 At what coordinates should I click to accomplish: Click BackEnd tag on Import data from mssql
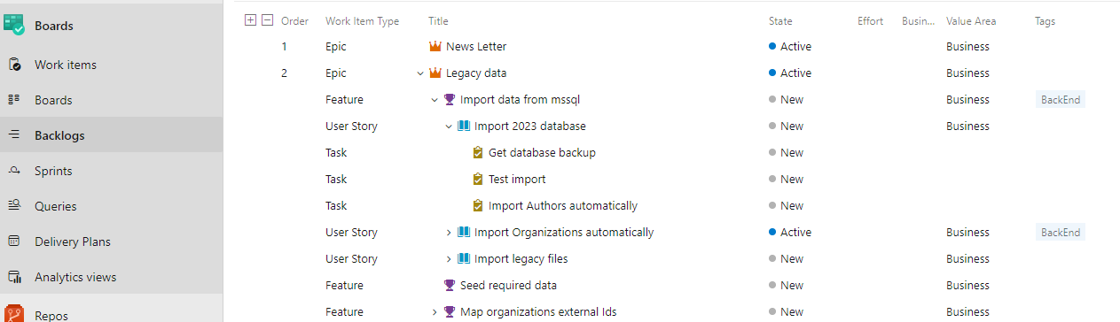(1061, 100)
